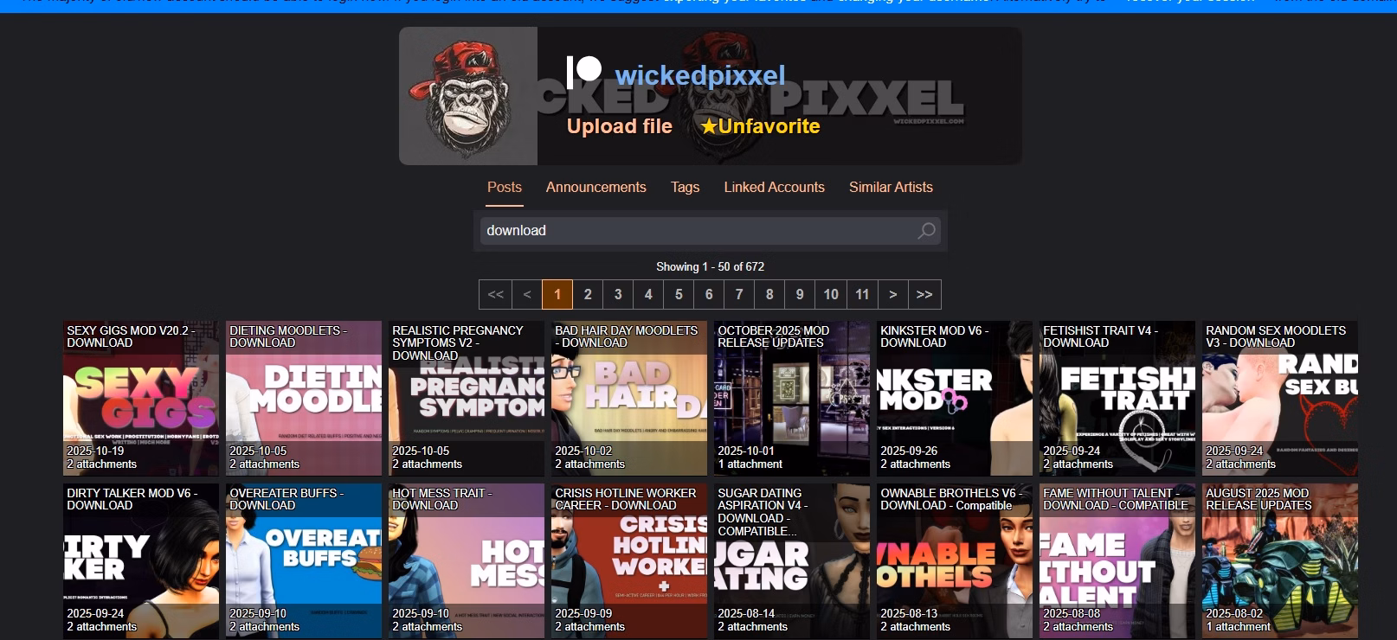Viewport: 1397px width, 640px height.
Task: Open the Hot Mess Trait Download post
Action: (467, 561)
